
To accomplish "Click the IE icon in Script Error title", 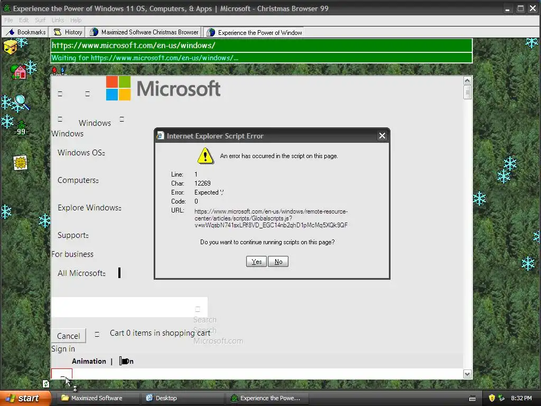I will click(x=160, y=135).
